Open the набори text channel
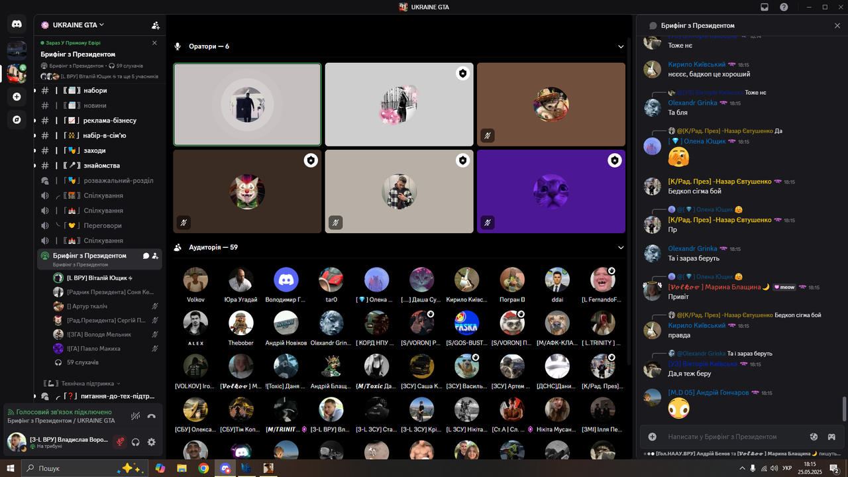848x477 pixels. [x=99, y=91]
